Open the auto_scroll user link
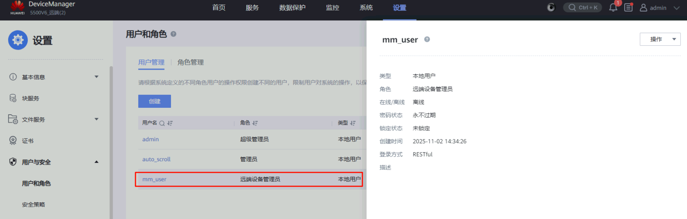 156,159
